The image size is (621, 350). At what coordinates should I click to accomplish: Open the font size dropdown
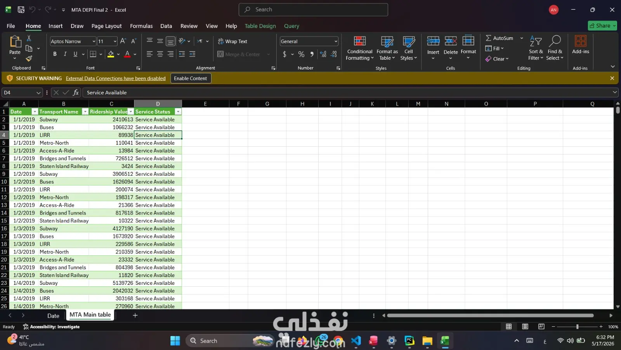point(115,42)
